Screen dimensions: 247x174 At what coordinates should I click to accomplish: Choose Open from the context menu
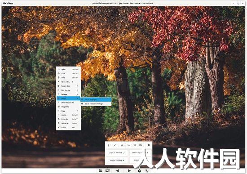[x=68, y=69]
